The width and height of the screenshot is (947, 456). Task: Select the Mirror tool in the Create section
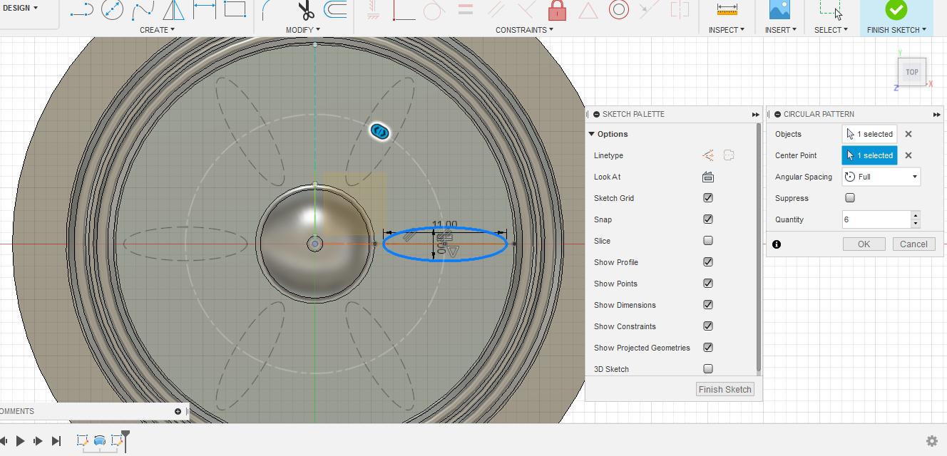tap(173, 11)
